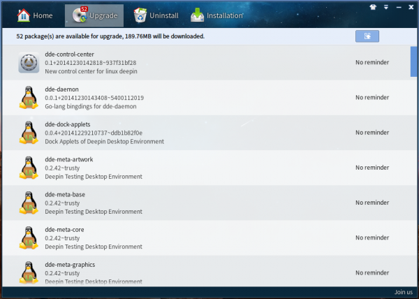Open the Home tab
This screenshot has height=299, width=419.
click(34, 15)
